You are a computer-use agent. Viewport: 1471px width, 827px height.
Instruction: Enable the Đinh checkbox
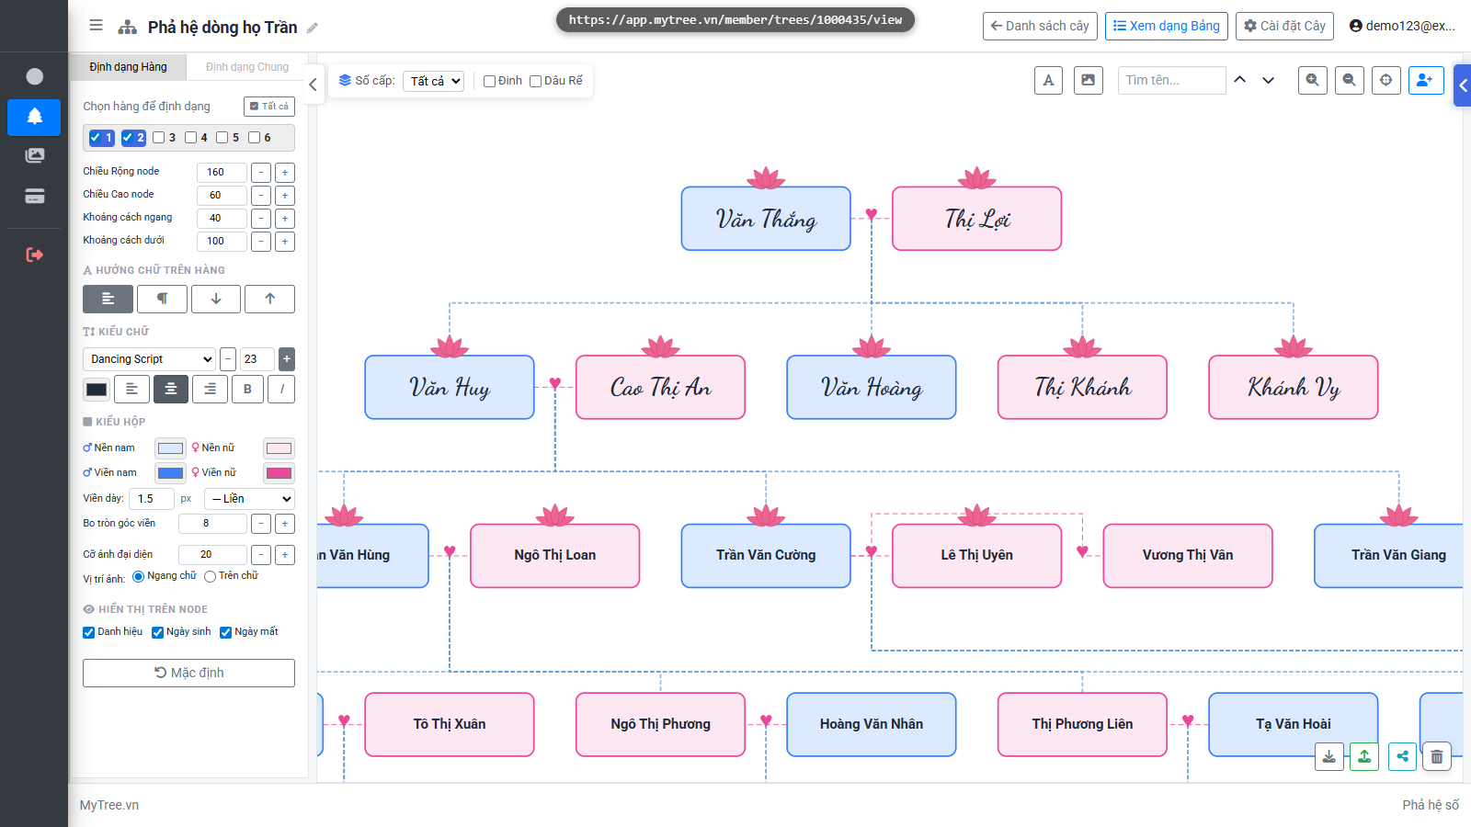[x=490, y=81]
